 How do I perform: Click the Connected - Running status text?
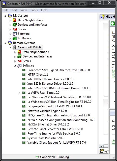pyautogui.click(x=54, y=157)
